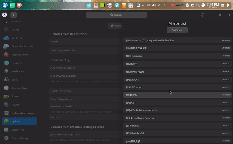Expand the tray with the arrow chevron
233x144 pixels.
(x=164, y=5)
